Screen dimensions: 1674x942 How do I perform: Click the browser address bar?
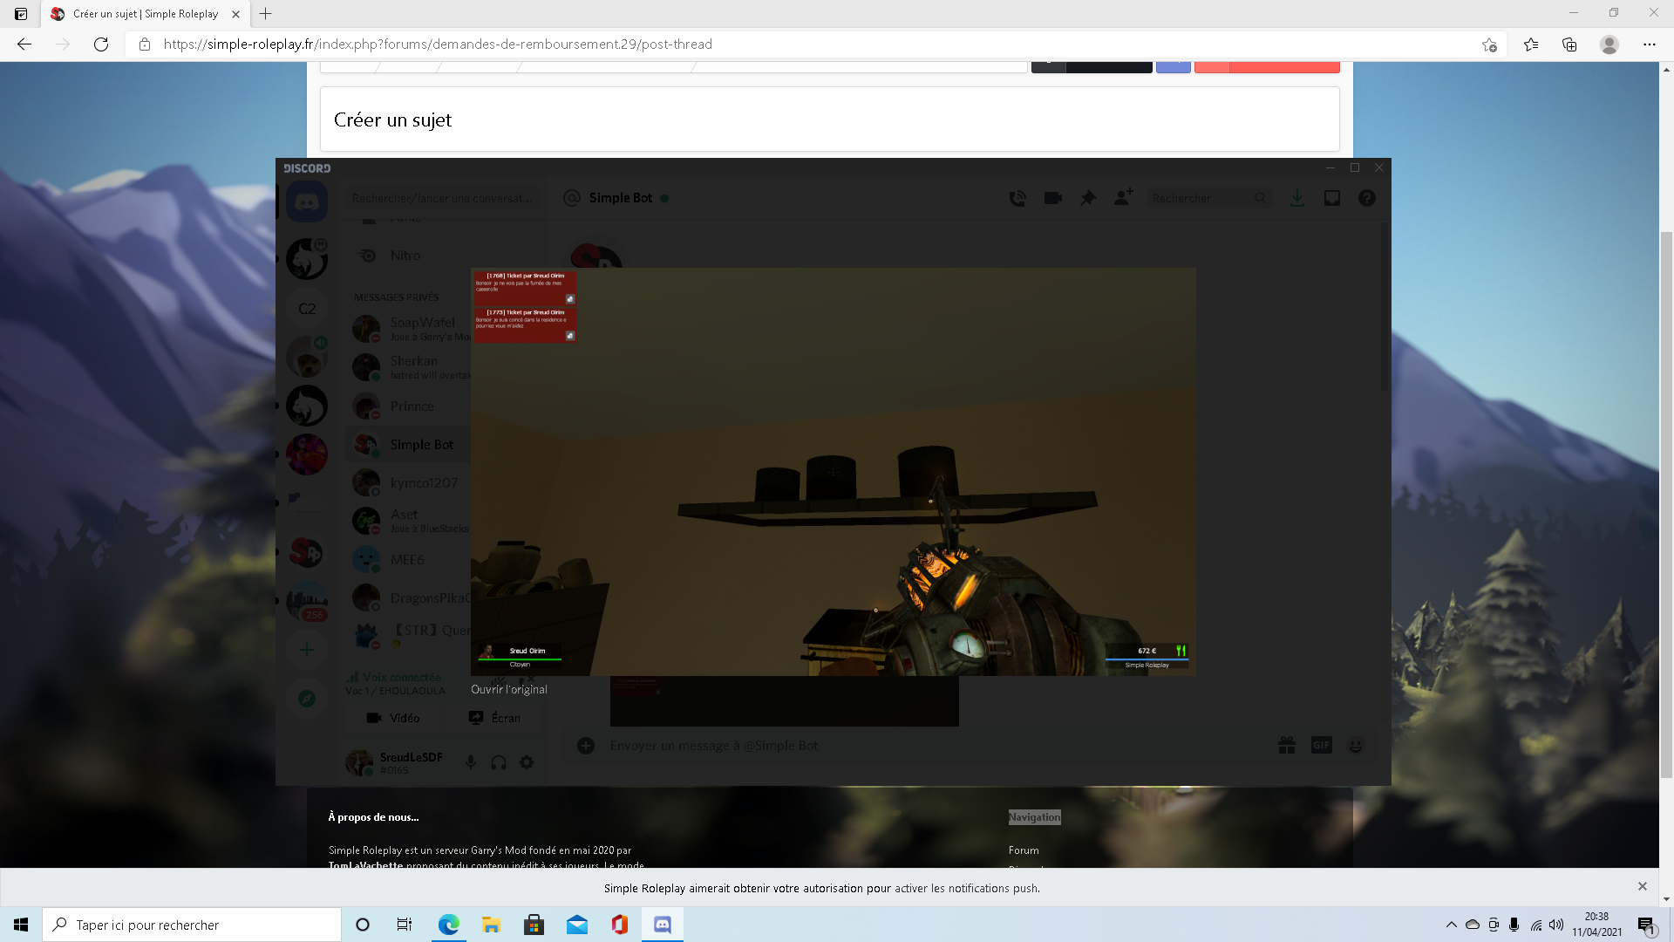coord(815,44)
